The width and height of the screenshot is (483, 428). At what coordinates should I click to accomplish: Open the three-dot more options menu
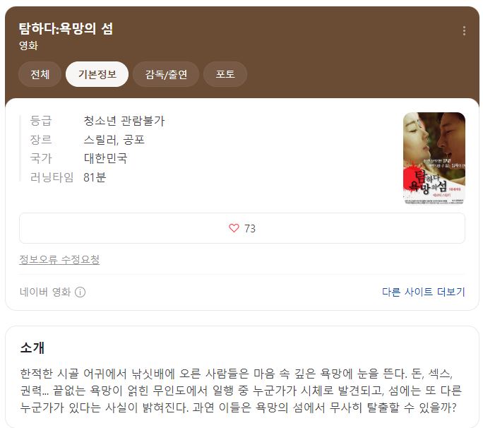click(464, 31)
